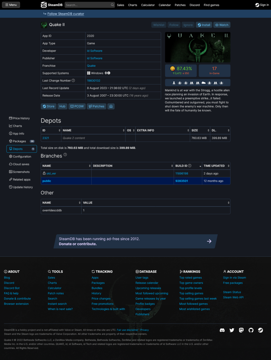Click the 87.43% rating box

coord(181,71)
